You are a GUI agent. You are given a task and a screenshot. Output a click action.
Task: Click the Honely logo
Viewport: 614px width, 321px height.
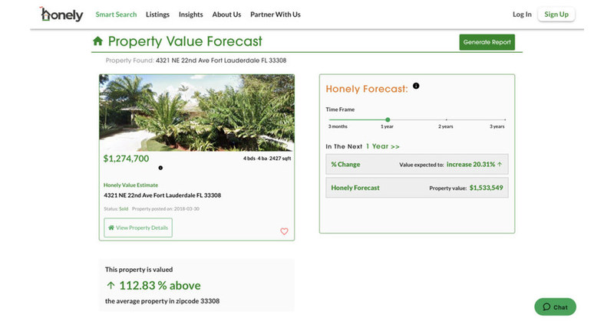click(61, 15)
